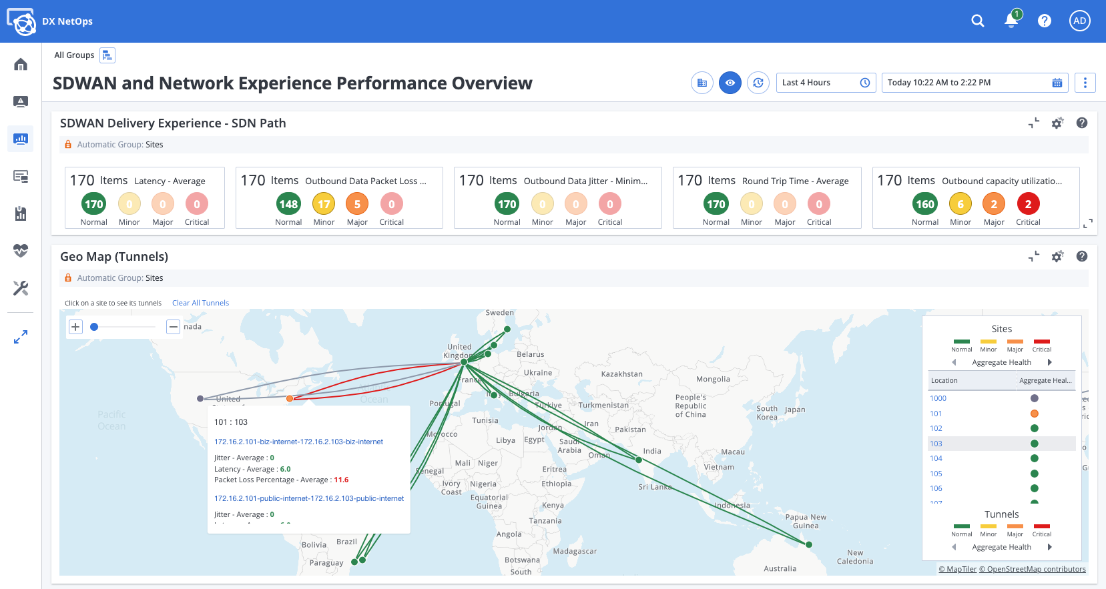
Task: Open the AD user profile avatar
Action: (1079, 21)
